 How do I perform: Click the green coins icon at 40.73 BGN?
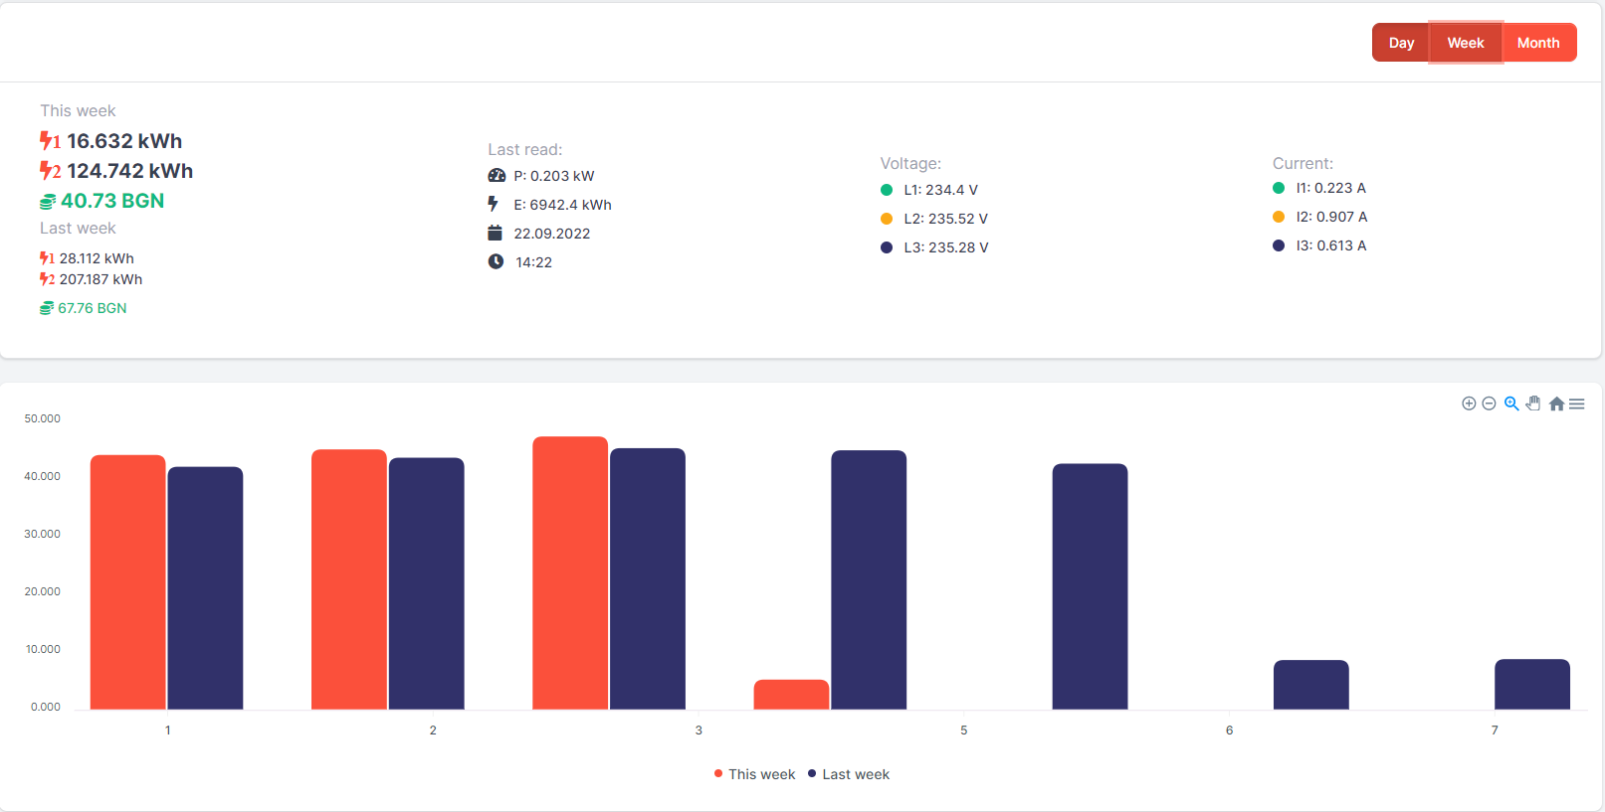coord(48,202)
